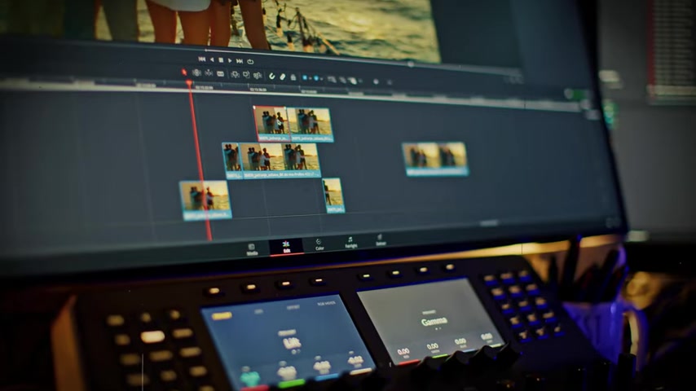Toggle the chain Linked Selection icon

pos(282,77)
